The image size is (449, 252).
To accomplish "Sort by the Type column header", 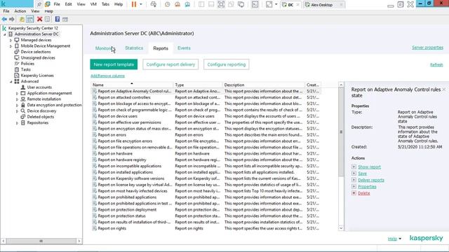I will click(198, 85).
